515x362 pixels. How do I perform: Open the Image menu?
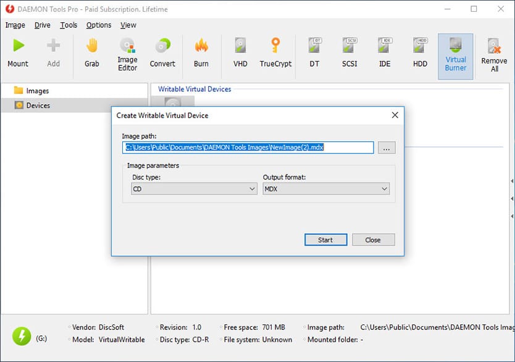(15, 25)
